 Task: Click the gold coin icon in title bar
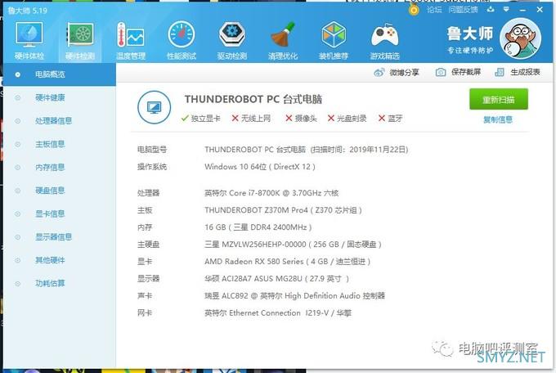(x=414, y=10)
